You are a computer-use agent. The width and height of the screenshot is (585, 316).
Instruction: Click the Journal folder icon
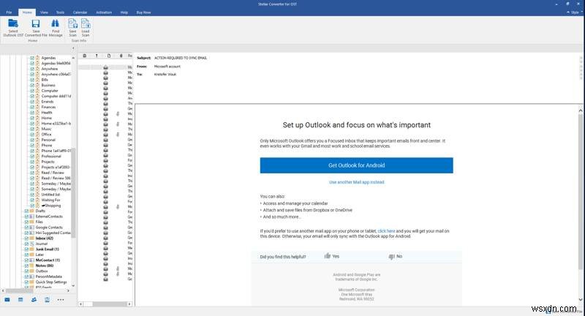click(x=31, y=244)
